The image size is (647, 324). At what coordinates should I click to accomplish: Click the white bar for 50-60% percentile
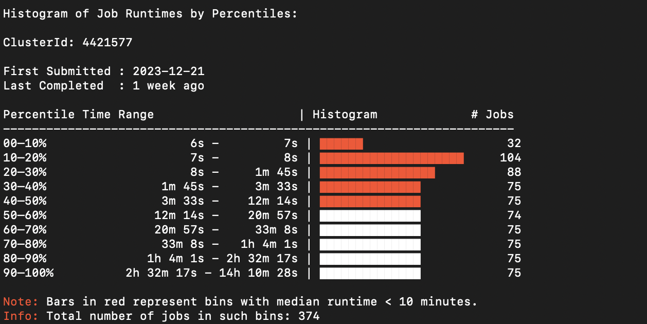click(x=370, y=215)
